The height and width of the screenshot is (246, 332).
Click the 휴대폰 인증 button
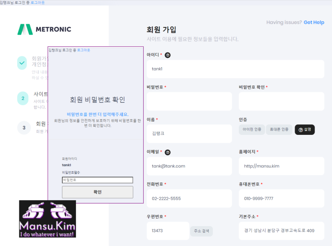[279, 129]
